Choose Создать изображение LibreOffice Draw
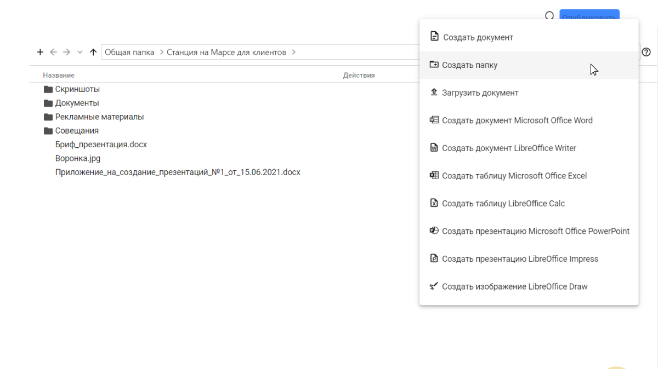The image size is (658, 369). pos(529,286)
